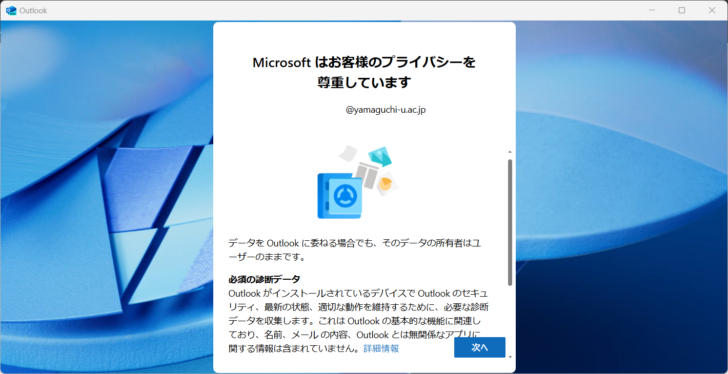Click the @yamaguchi-u.ac.jp account text

[x=386, y=110]
